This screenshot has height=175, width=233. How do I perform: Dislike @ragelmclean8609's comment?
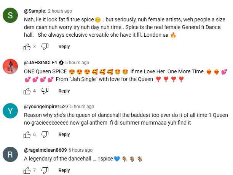[45, 170]
